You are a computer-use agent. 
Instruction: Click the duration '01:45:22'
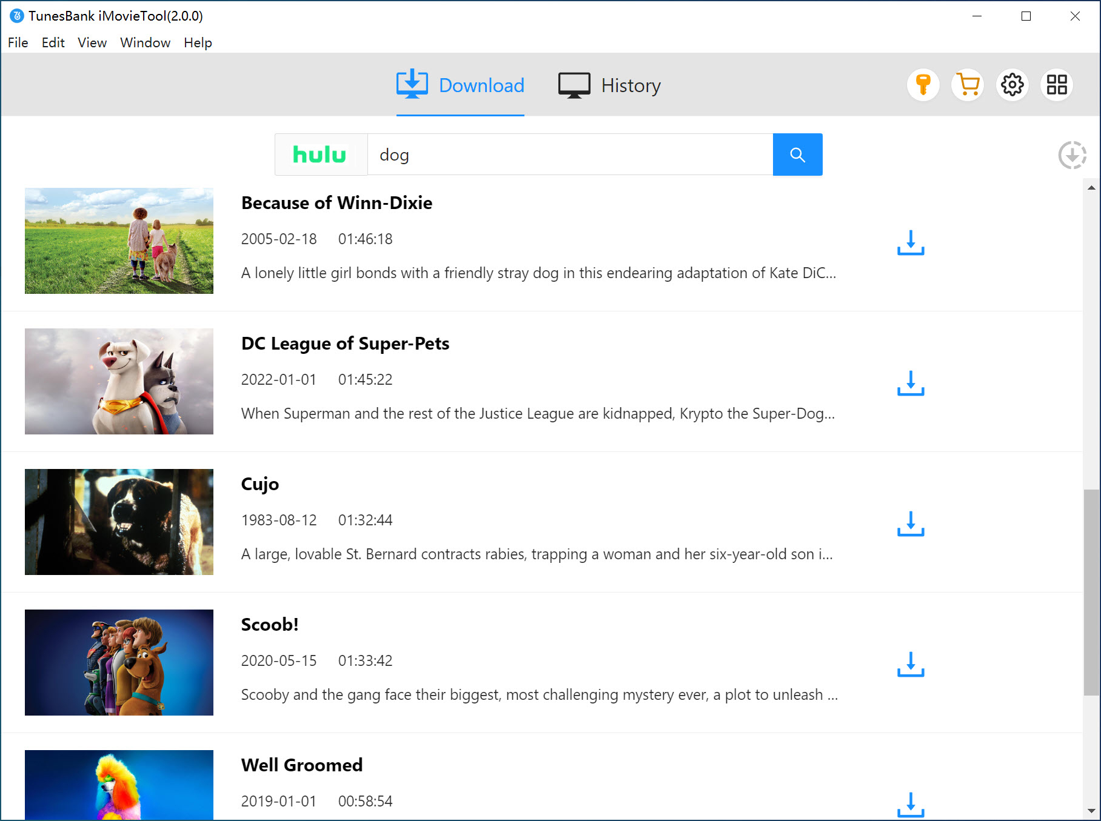pos(365,379)
